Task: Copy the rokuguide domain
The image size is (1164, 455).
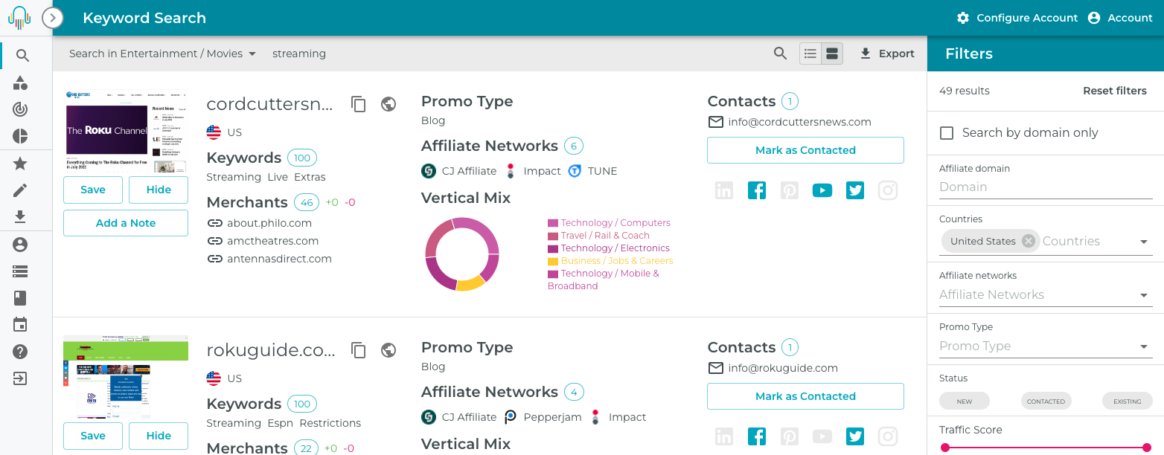Action: click(x=359, y=350)
